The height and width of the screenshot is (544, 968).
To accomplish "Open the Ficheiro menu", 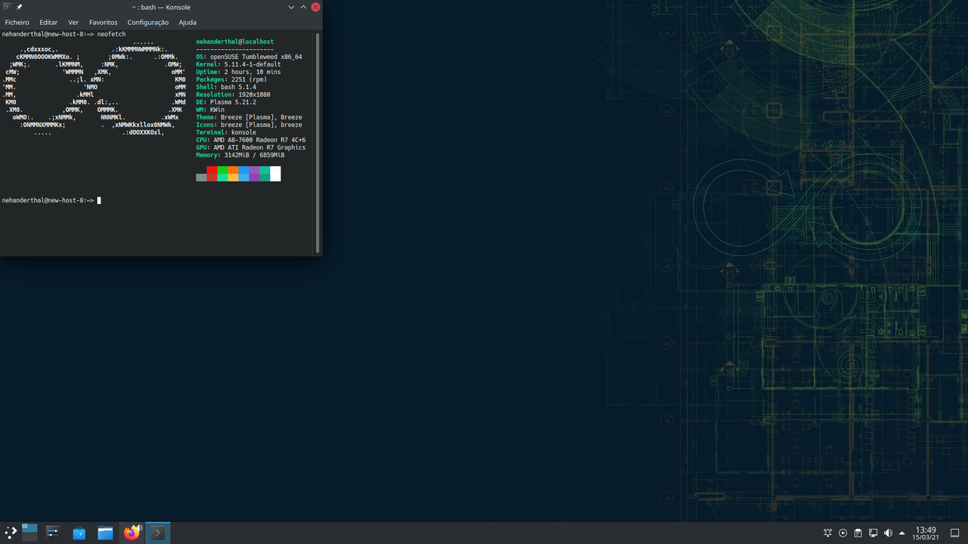I will coord(17,23).
